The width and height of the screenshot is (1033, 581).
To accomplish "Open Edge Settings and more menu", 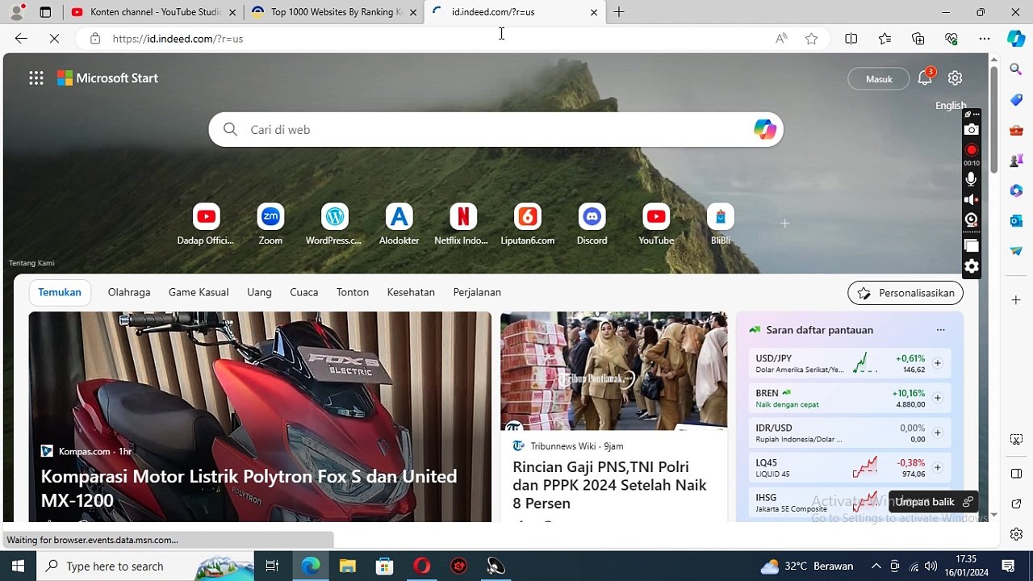I will (985, 39).
